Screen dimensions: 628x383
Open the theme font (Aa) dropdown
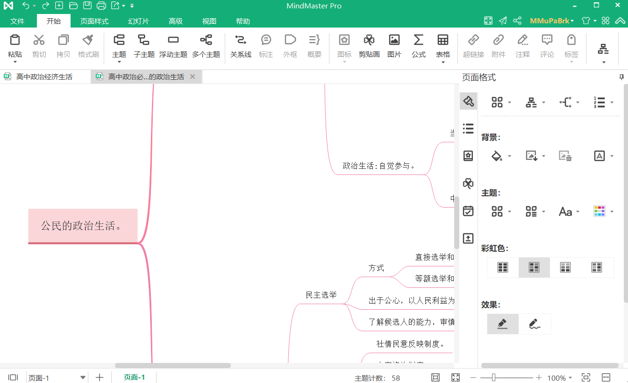578,212
